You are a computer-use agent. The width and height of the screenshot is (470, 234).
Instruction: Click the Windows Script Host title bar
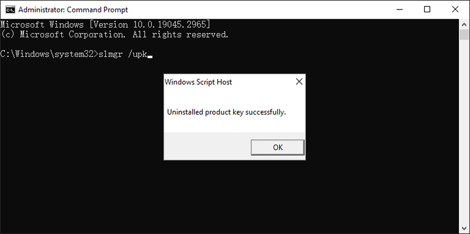(228, 82)
